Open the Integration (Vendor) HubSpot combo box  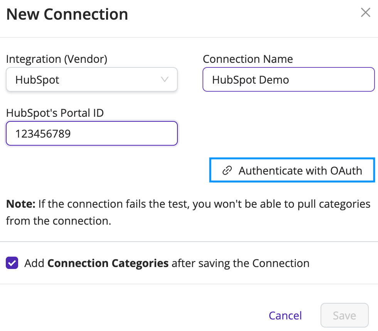pos(92,79)
